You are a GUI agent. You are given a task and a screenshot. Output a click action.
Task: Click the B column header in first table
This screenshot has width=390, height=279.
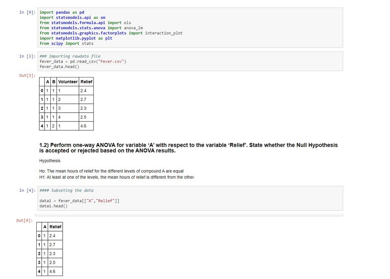pos(54,82)
